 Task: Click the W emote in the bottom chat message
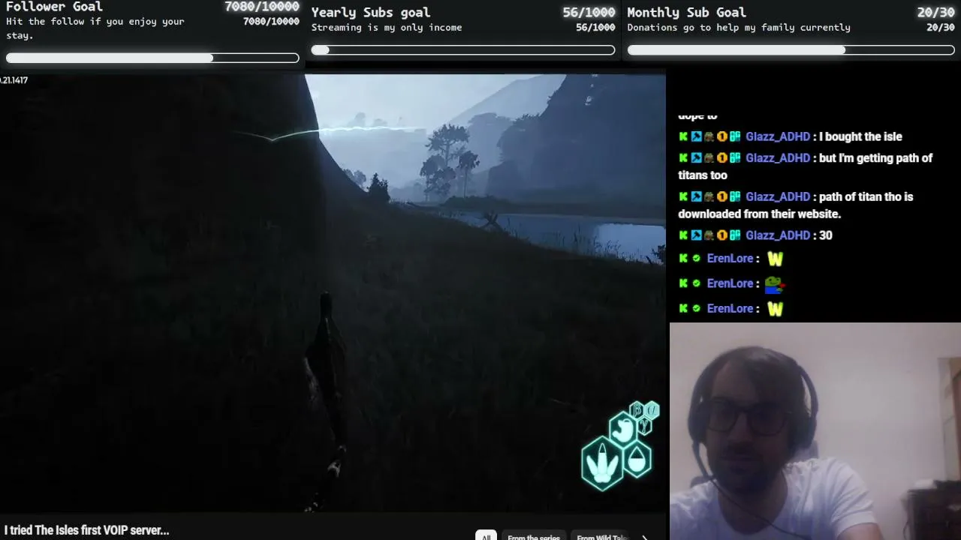775,308
